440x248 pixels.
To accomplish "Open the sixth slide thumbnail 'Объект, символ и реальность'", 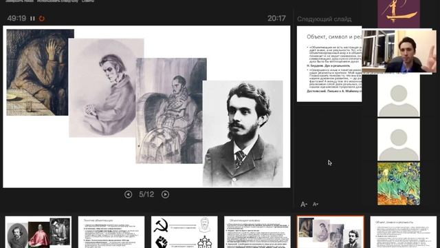I will click(404, 232).
